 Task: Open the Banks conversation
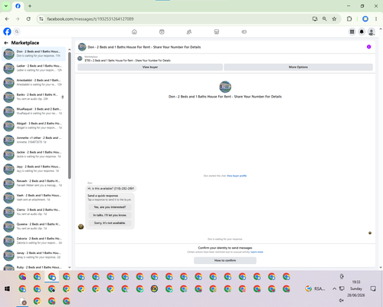34,97
